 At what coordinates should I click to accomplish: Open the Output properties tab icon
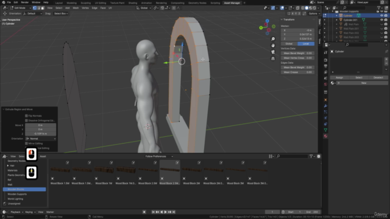click(x=325, y=66)
